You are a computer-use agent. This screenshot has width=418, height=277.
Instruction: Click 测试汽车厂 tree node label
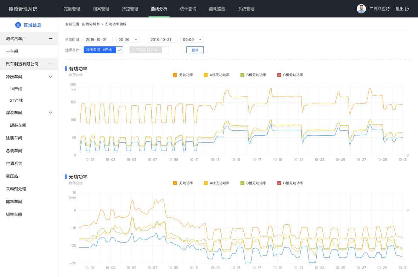(16, 39)
